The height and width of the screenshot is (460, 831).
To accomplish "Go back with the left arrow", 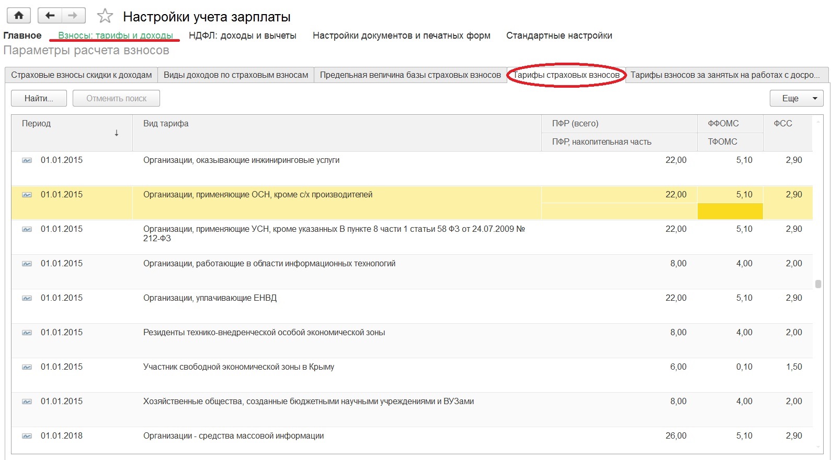I will (x=50, y=16).
